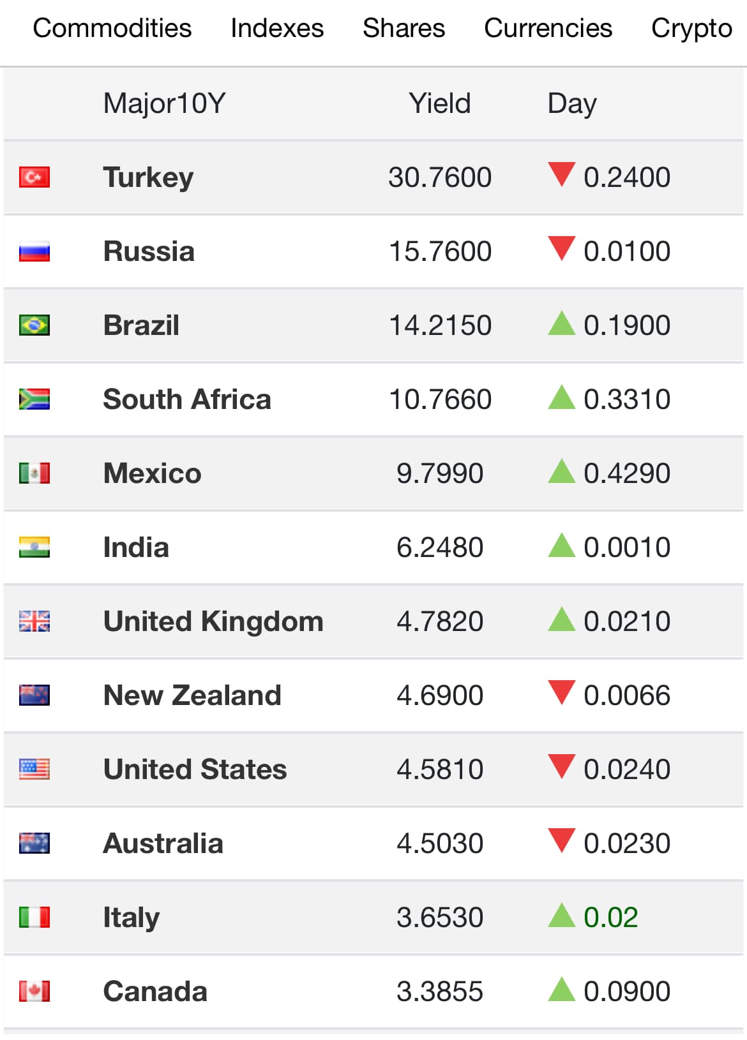Click the Canada flag icon

coord(34,991)
